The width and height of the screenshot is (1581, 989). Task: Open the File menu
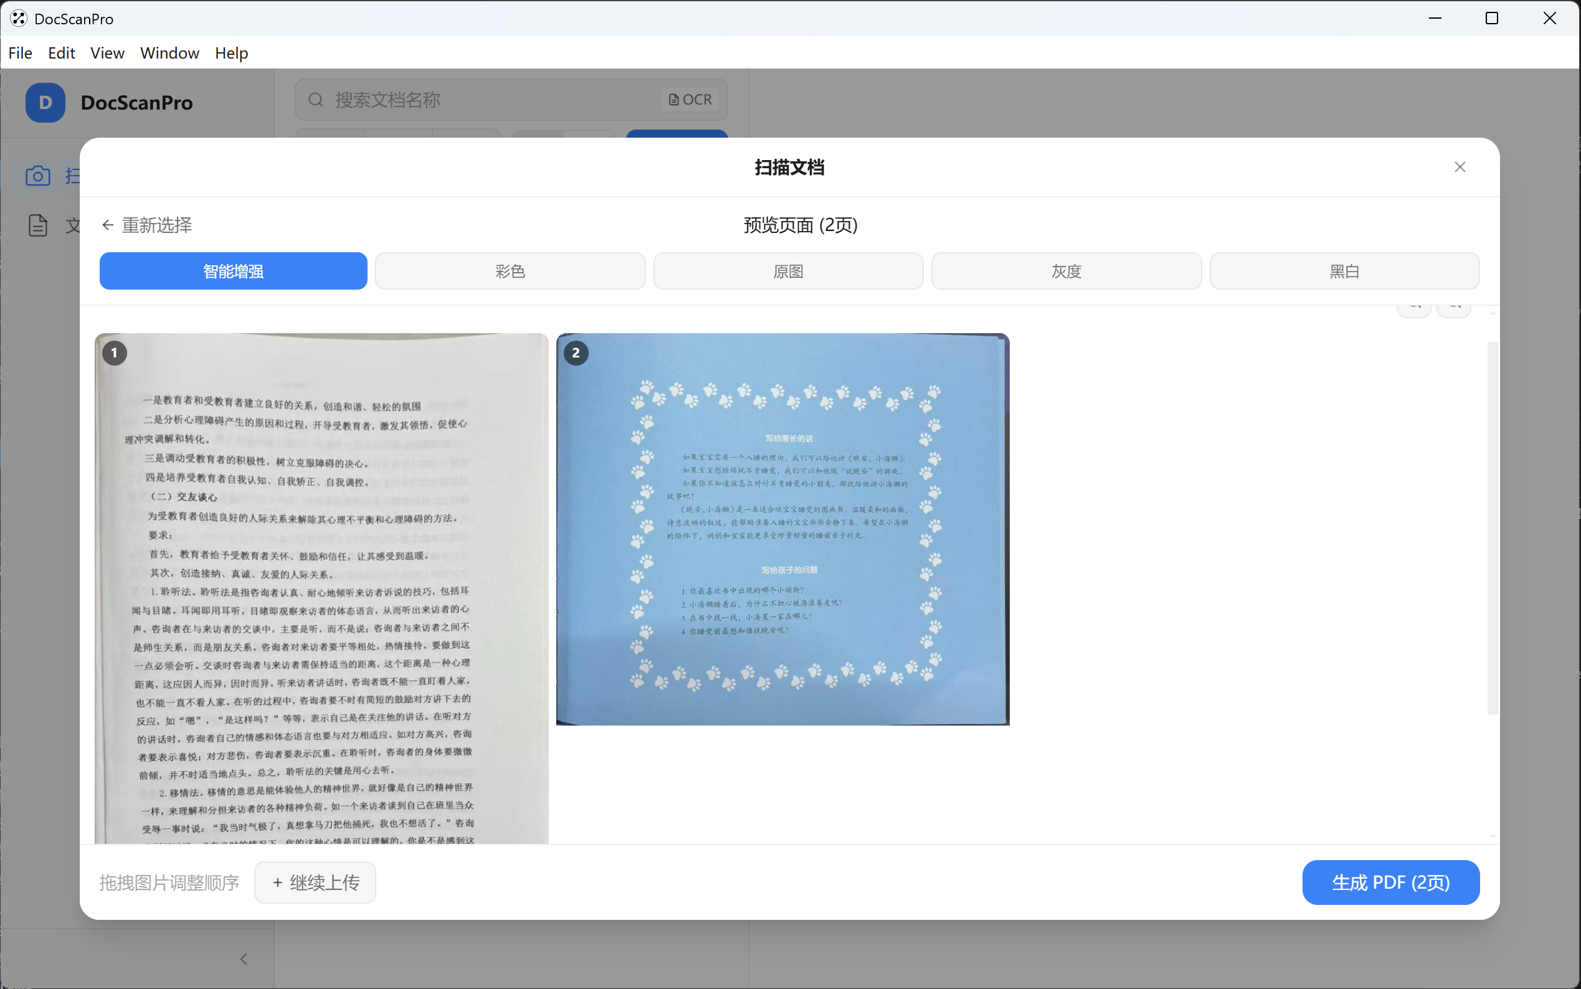click(x=21, y=53)
